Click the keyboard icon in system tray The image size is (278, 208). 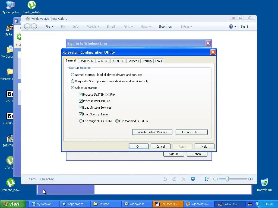(x=250, y=204)
